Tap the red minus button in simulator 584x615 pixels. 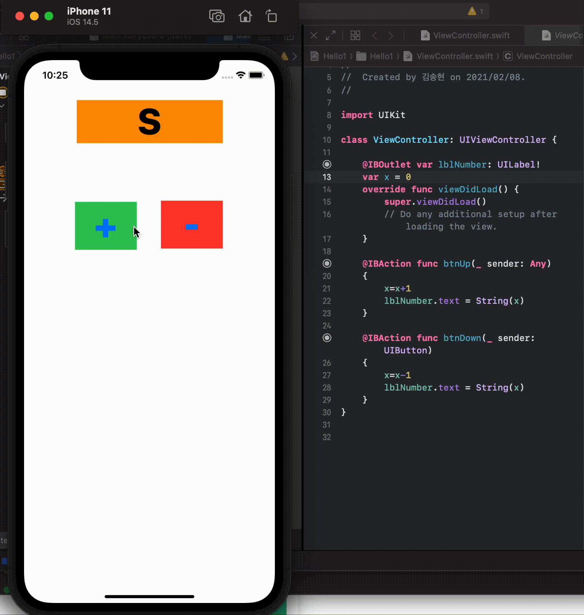point(192,225)
